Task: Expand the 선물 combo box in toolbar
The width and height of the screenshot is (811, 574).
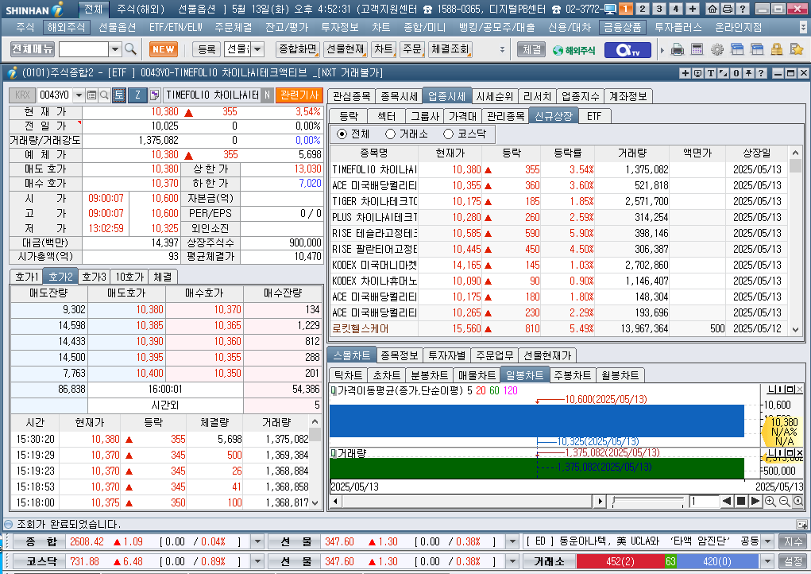Action: (x=257, y=49)
